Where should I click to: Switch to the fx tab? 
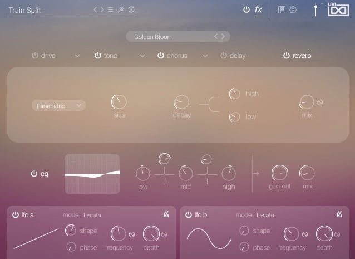[x=259, y=9]
